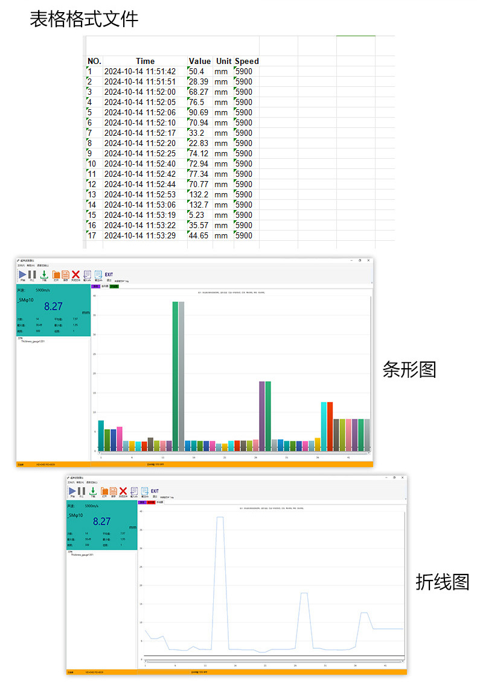Select purple data tab in line chart window
The height and width of the screenshot is (682, 477).
(x=142, y=502)
